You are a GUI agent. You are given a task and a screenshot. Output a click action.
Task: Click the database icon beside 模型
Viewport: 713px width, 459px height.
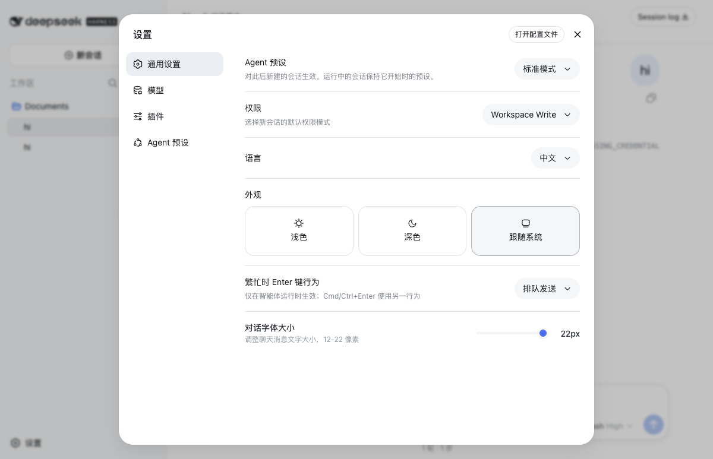pos(138,90)
